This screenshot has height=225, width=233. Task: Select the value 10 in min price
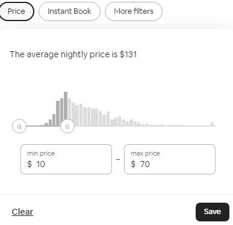point(41,164)
